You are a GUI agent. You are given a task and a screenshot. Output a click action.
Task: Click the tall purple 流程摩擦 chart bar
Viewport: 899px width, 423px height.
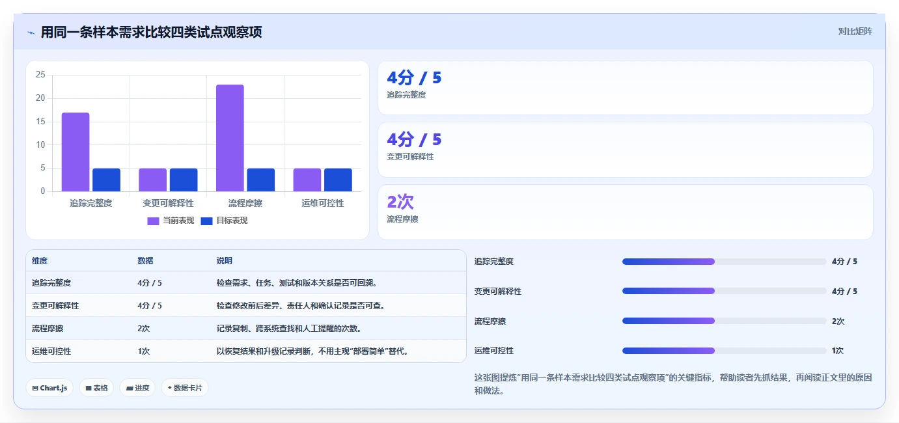click(x=230, y=138)
